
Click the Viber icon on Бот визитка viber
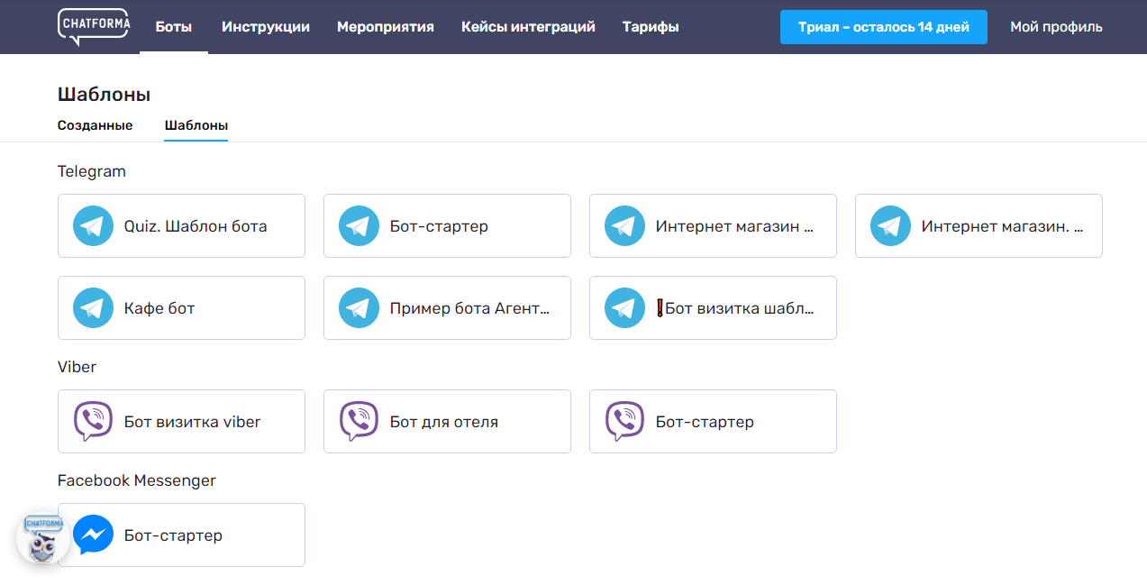93,420
